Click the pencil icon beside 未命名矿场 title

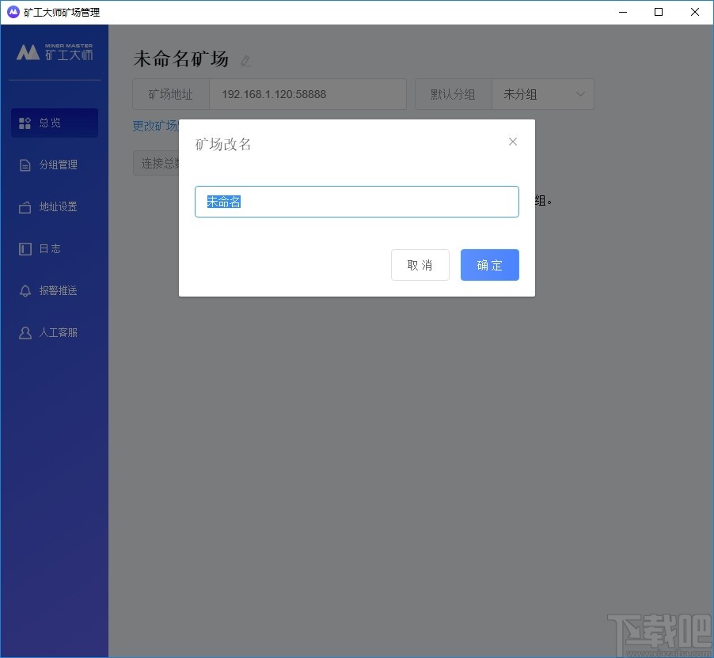tap(245, 61)
